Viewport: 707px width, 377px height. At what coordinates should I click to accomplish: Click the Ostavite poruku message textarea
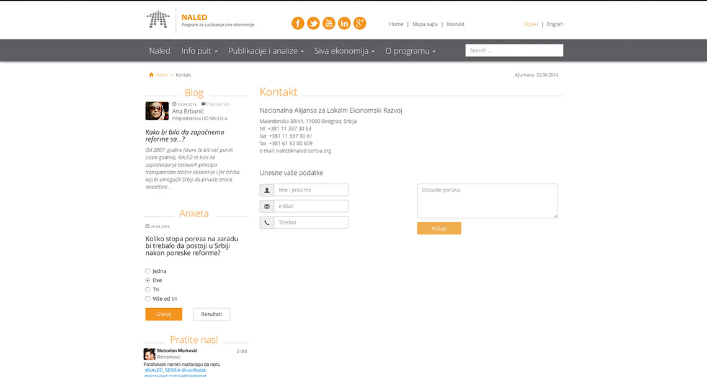pyautogui.click(x=487, y=201)
